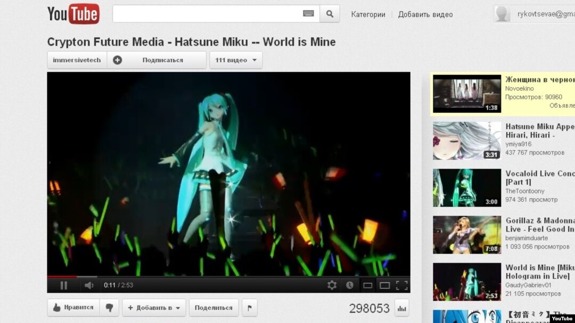Click the GaudyGabriev01 channel name
The image size is (575, 323).
[529, 285]
